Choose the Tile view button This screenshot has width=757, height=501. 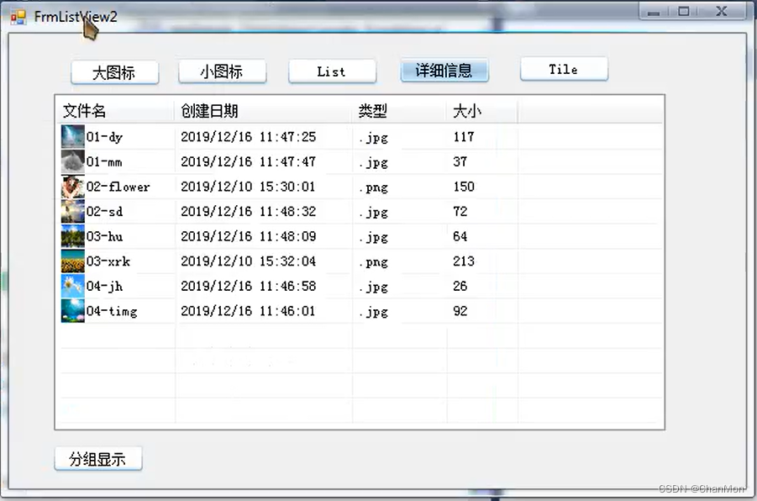[x=564, y=69]
